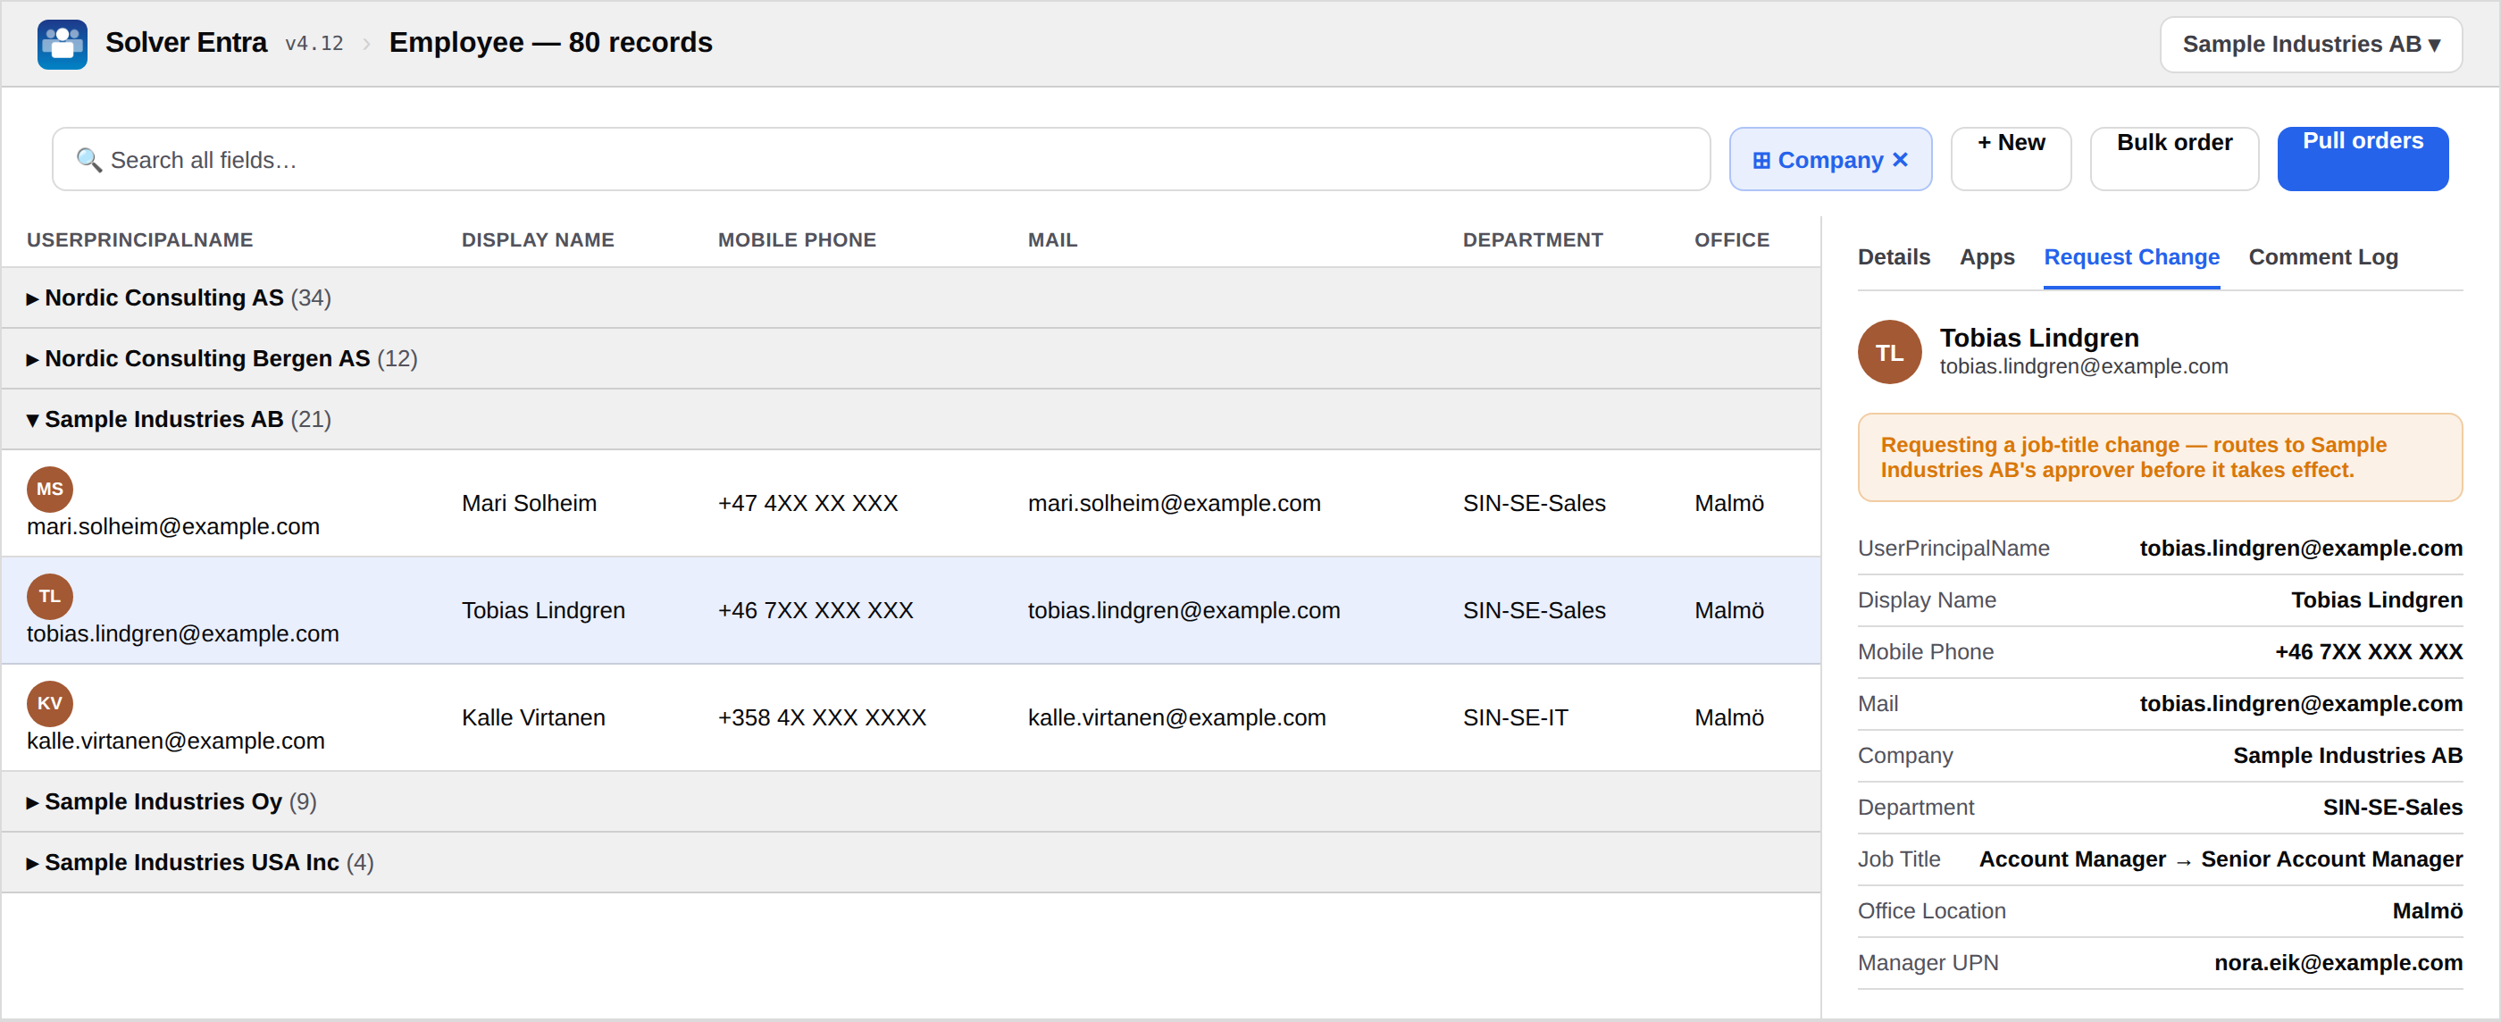Click the Mari Solheim display name cell
The width and height of the screenshot is (2501, 1022).
pos(529,503)
